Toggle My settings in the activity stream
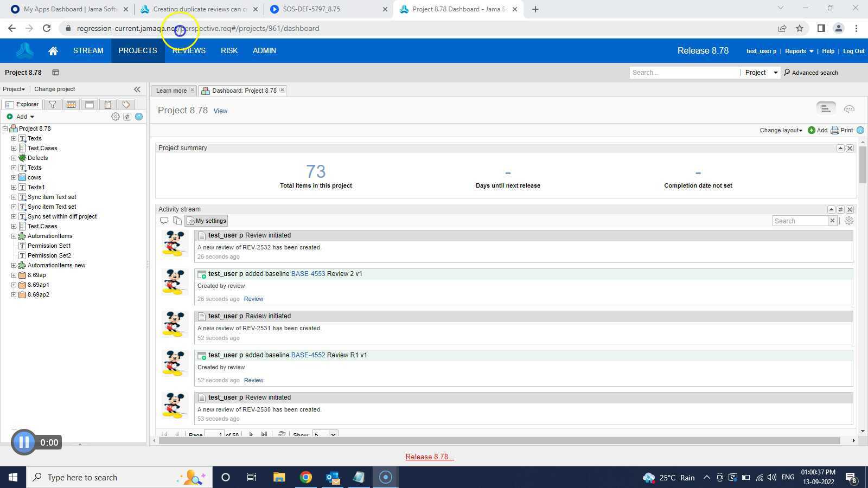 pyautogui.click(x=207, y=221)
